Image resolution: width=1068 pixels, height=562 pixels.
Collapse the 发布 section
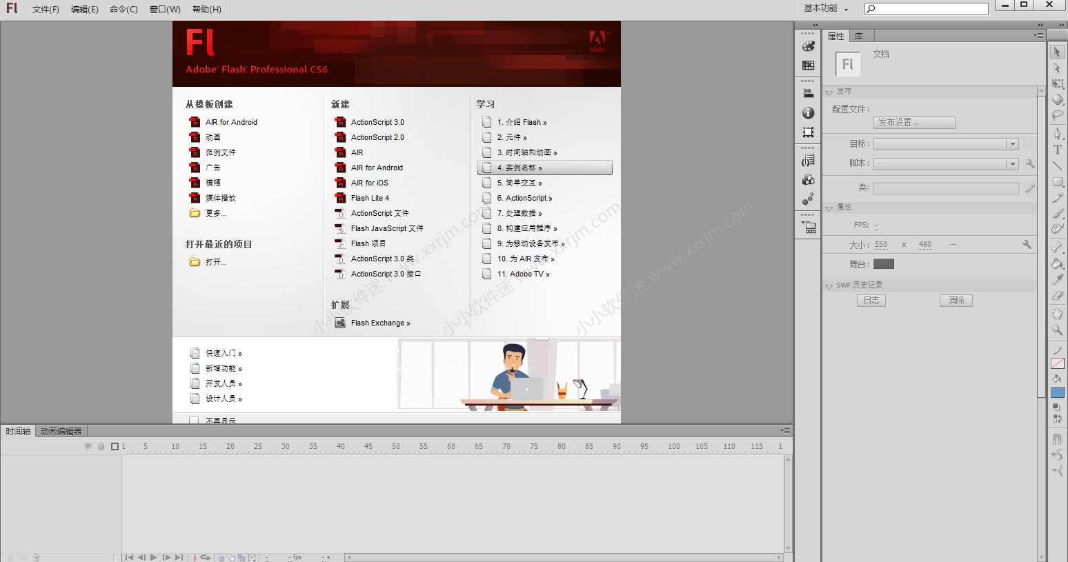click(829, 92)
